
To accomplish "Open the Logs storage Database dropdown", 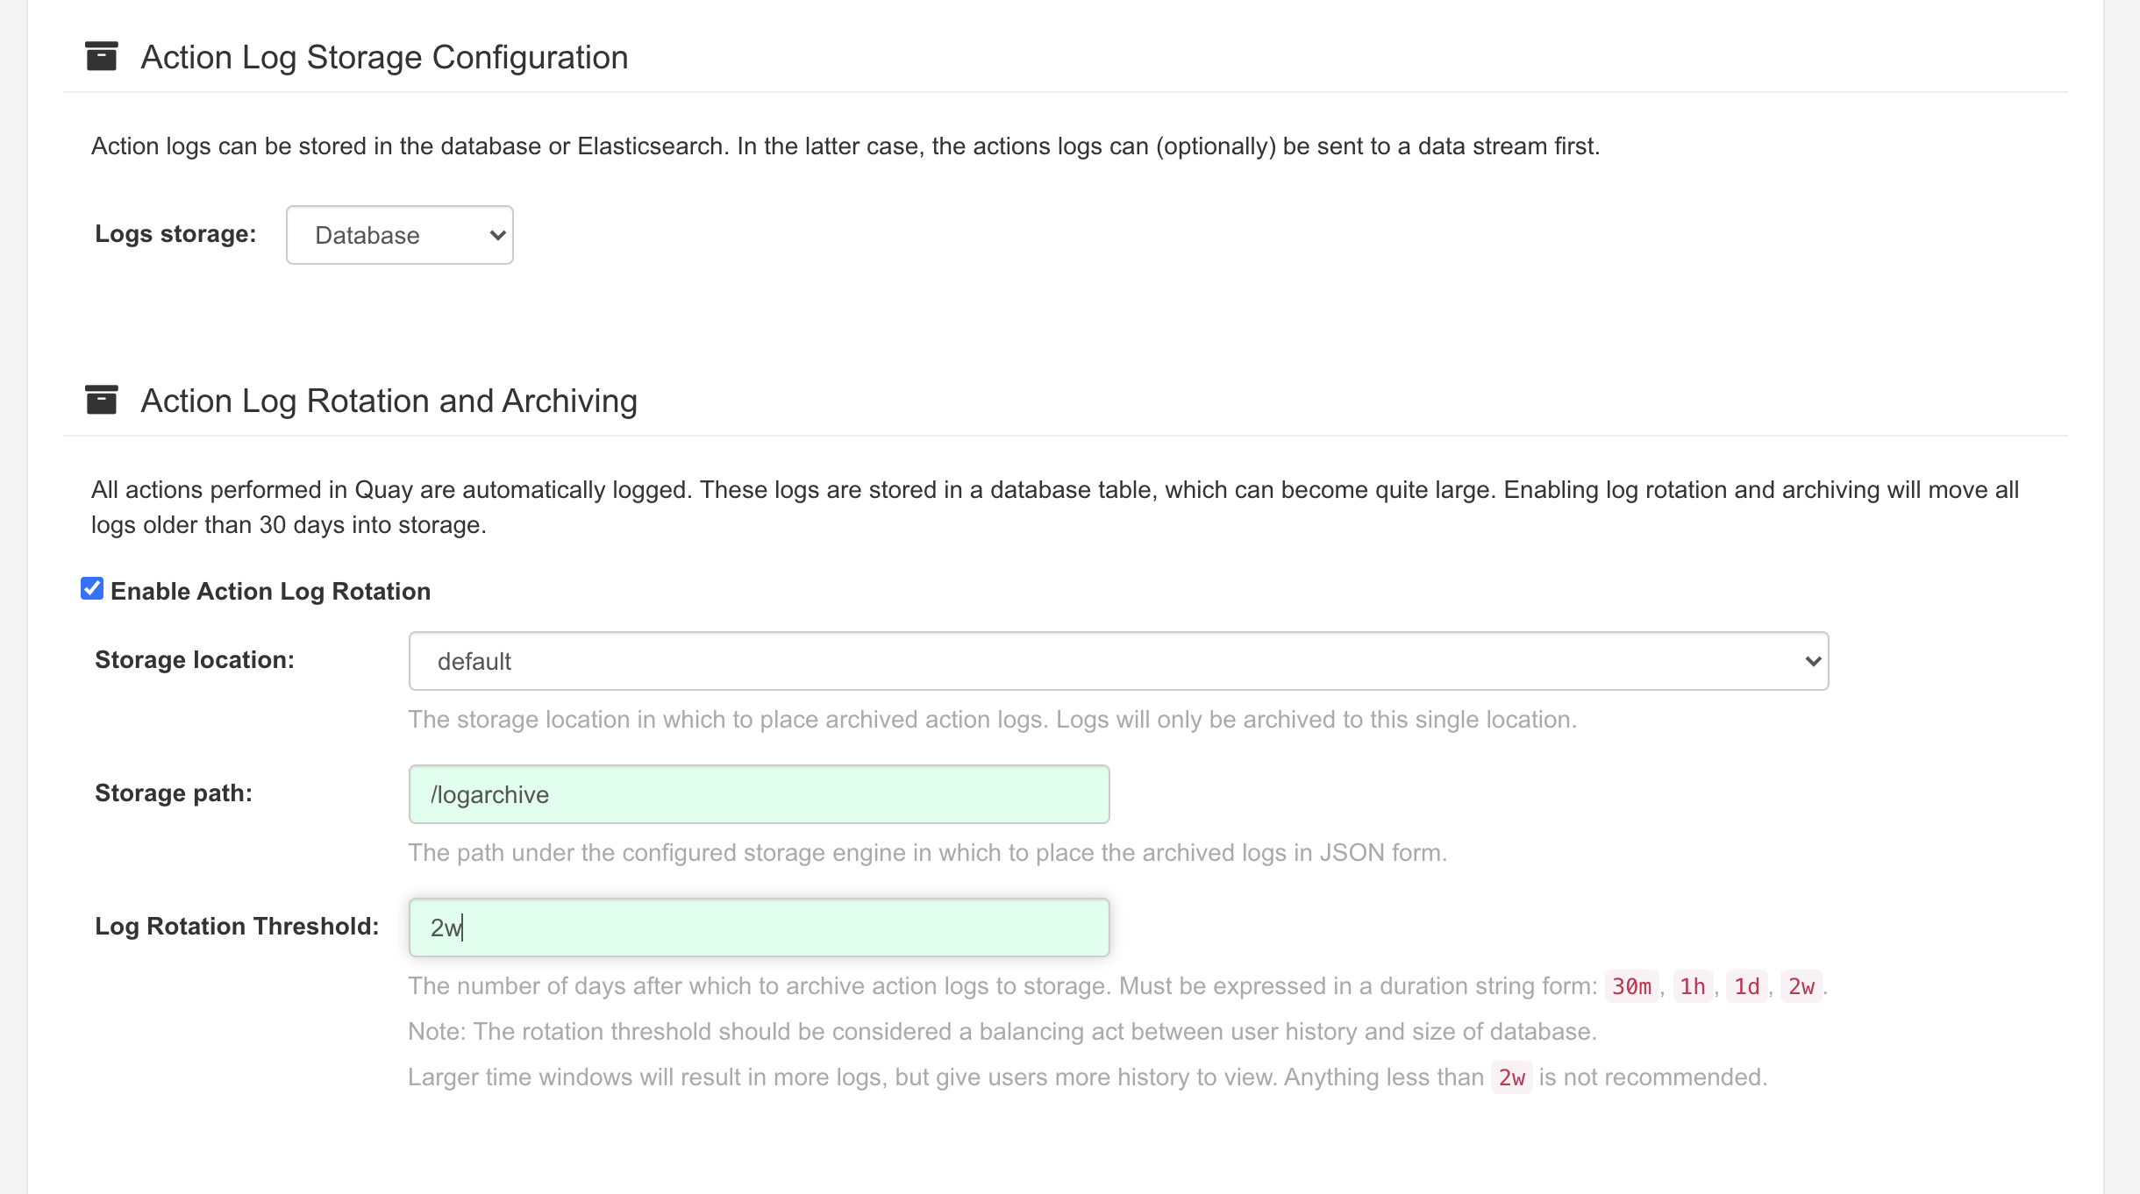I will point(399,235).
